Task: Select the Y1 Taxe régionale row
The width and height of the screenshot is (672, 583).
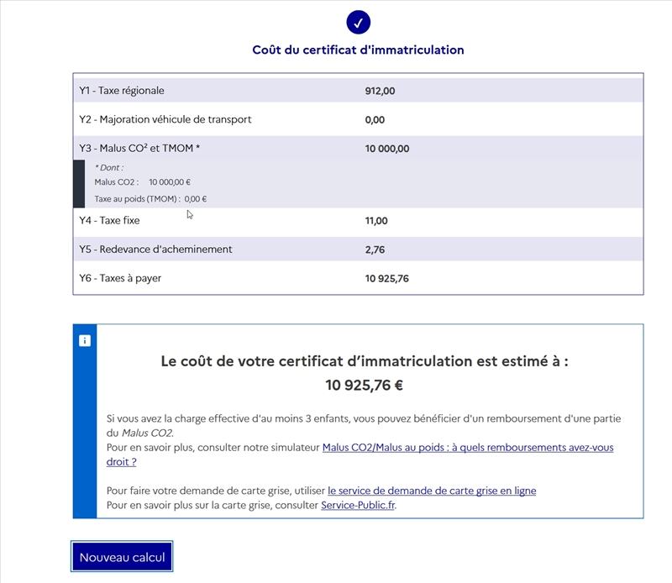Action: click(143, 90)
